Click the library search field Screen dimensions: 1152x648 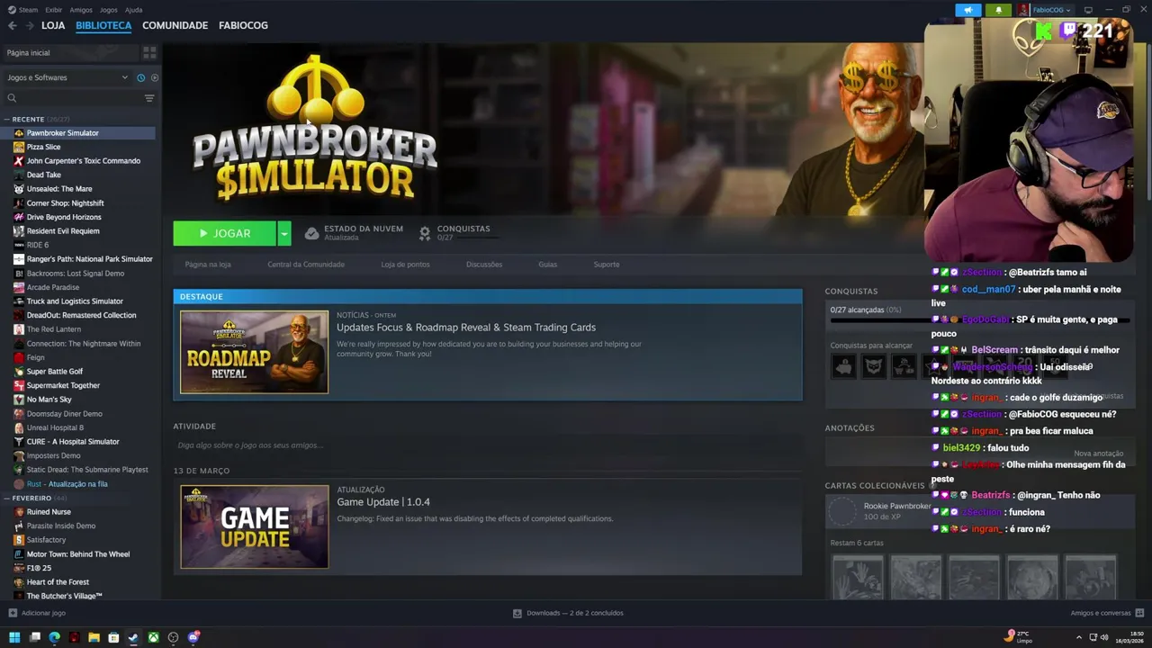point(74,98)
